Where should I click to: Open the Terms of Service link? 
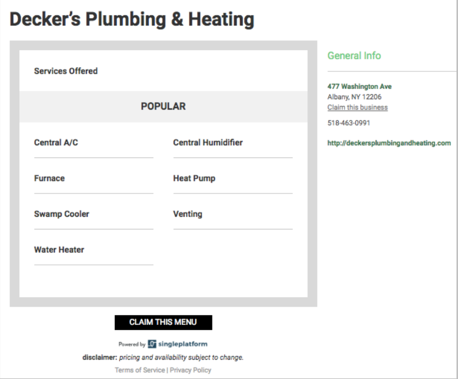click(140, 370)
